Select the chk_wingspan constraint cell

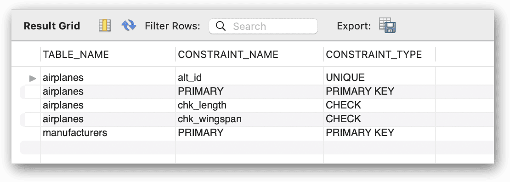click(249, 119)
